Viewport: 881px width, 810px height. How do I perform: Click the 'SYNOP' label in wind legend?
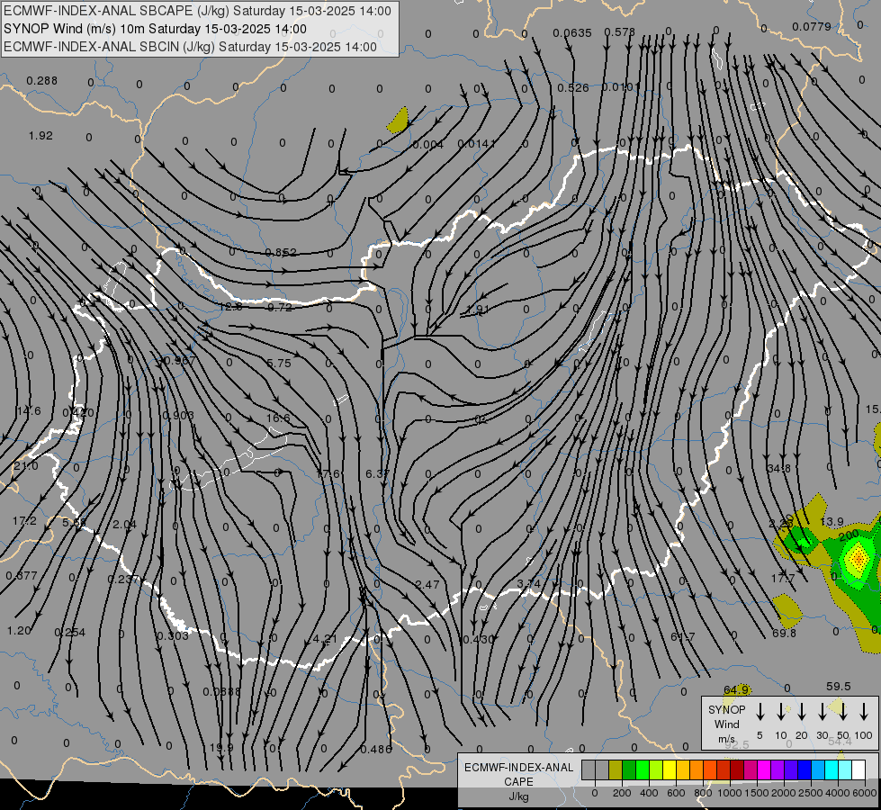[726, 709]
